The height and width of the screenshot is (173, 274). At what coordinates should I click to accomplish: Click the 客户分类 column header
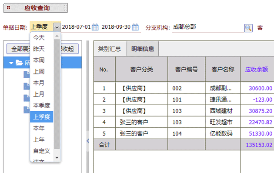click(x=141, y=69)
